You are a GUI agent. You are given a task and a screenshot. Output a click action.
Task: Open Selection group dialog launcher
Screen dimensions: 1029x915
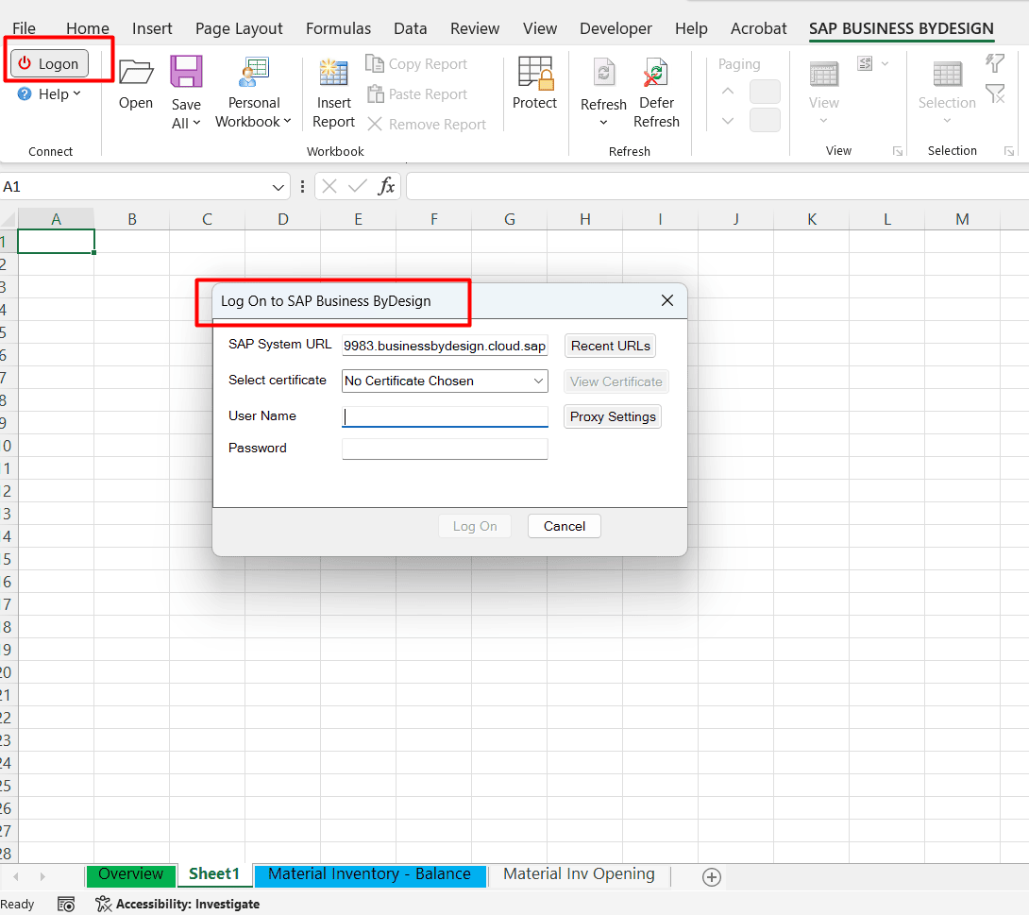[x=1008, y=152]
